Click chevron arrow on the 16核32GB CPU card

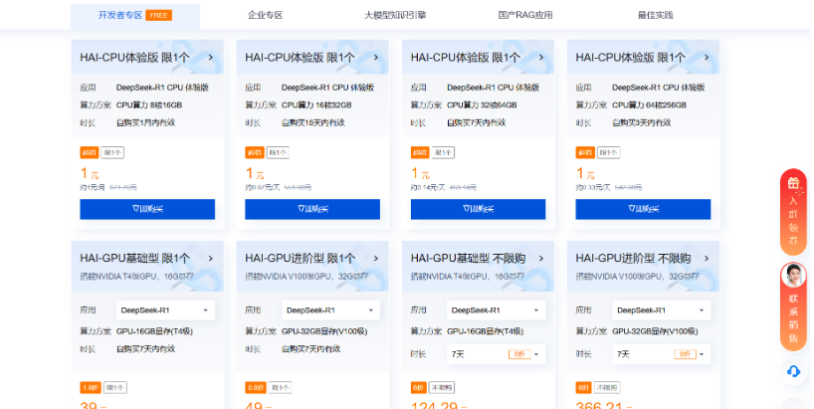(x=376, y=57)
